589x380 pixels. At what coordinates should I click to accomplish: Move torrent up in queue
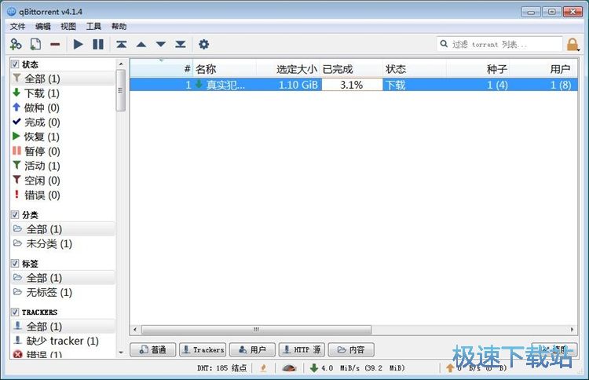(x=141, y=44)
